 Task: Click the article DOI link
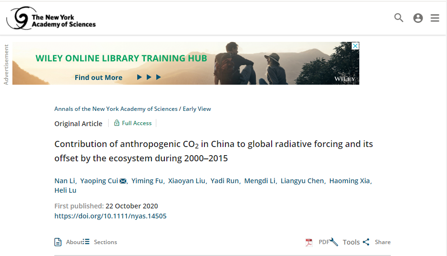coord(111,216)
